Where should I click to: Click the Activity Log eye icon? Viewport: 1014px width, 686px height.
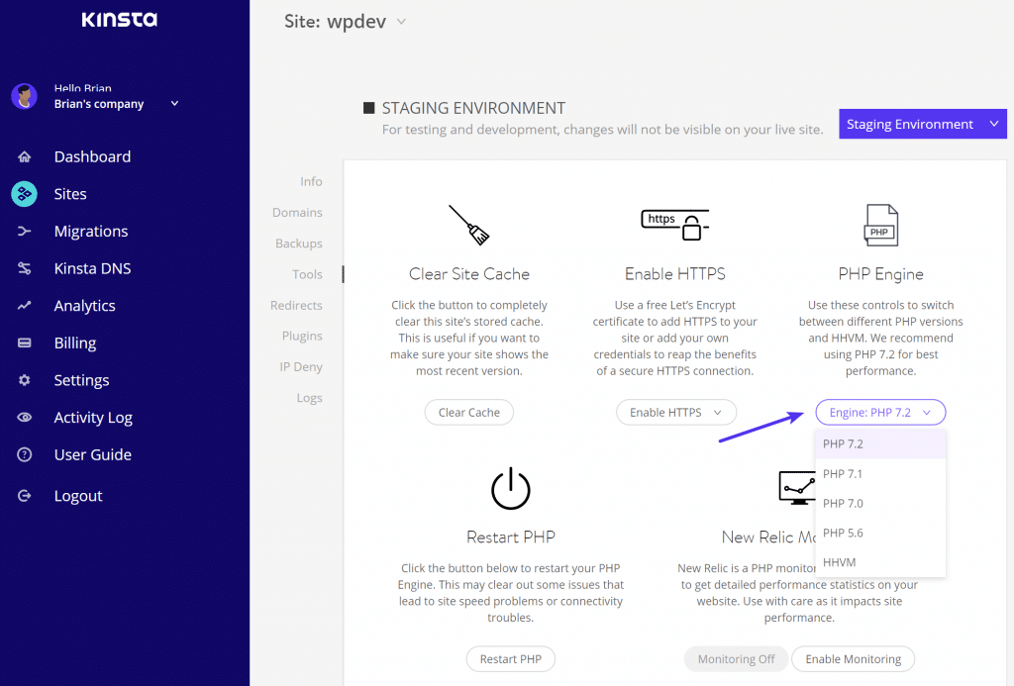pos(25,418)
